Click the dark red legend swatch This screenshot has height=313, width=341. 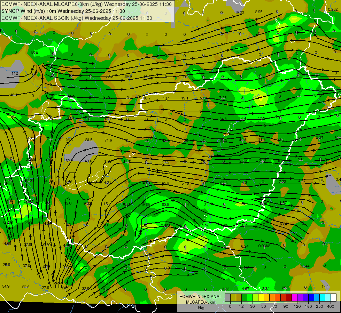click(x=289, y=297)
